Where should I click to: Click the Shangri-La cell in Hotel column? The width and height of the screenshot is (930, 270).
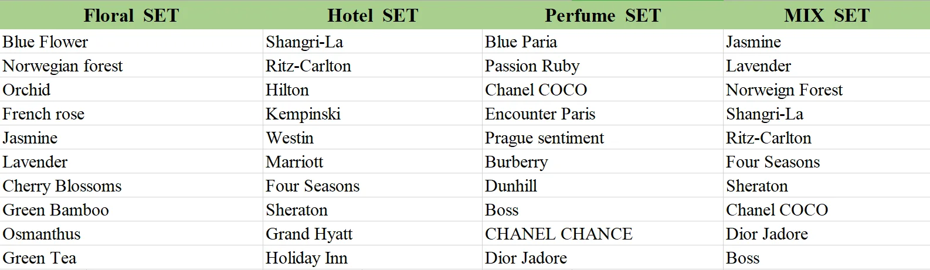[372, 42]
